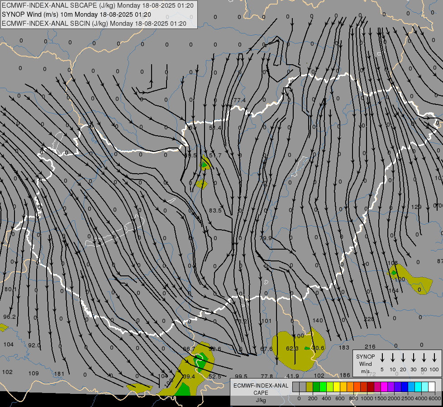443x407 pixels.
Task: Click the 183 CAPE value on map
Action: click(344, 347)
